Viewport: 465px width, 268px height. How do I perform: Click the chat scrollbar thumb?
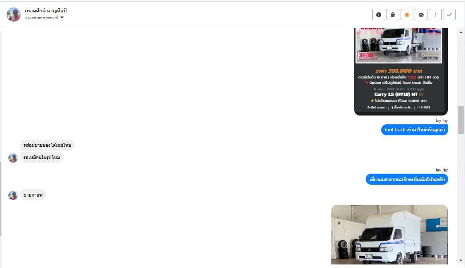coord(461,120)
